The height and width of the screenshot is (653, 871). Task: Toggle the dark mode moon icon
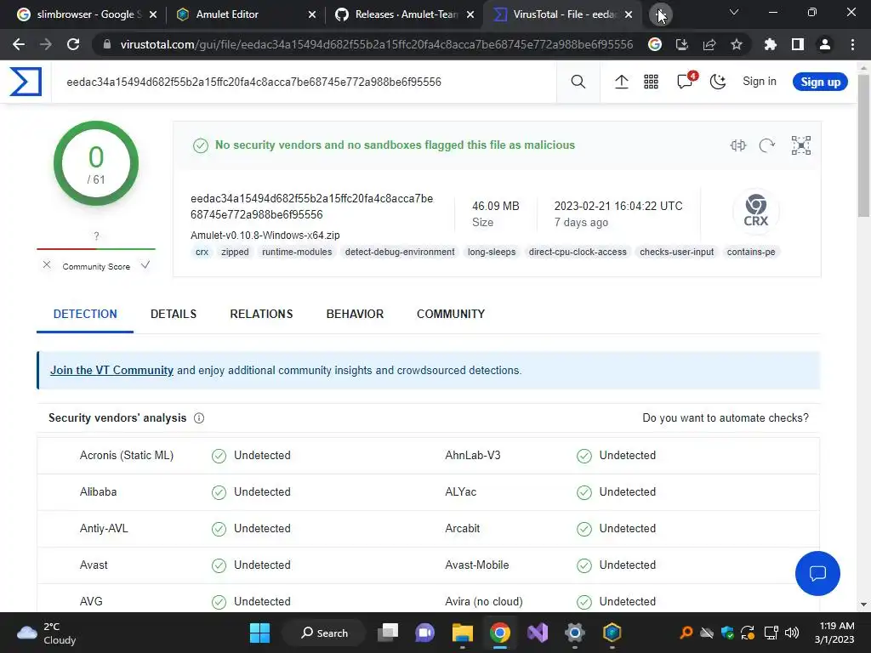[718, 82]
